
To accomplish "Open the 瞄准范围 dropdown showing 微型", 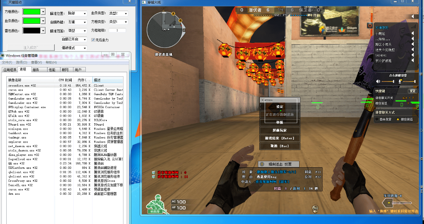I will pyautogui.click(x=77, y=31).
